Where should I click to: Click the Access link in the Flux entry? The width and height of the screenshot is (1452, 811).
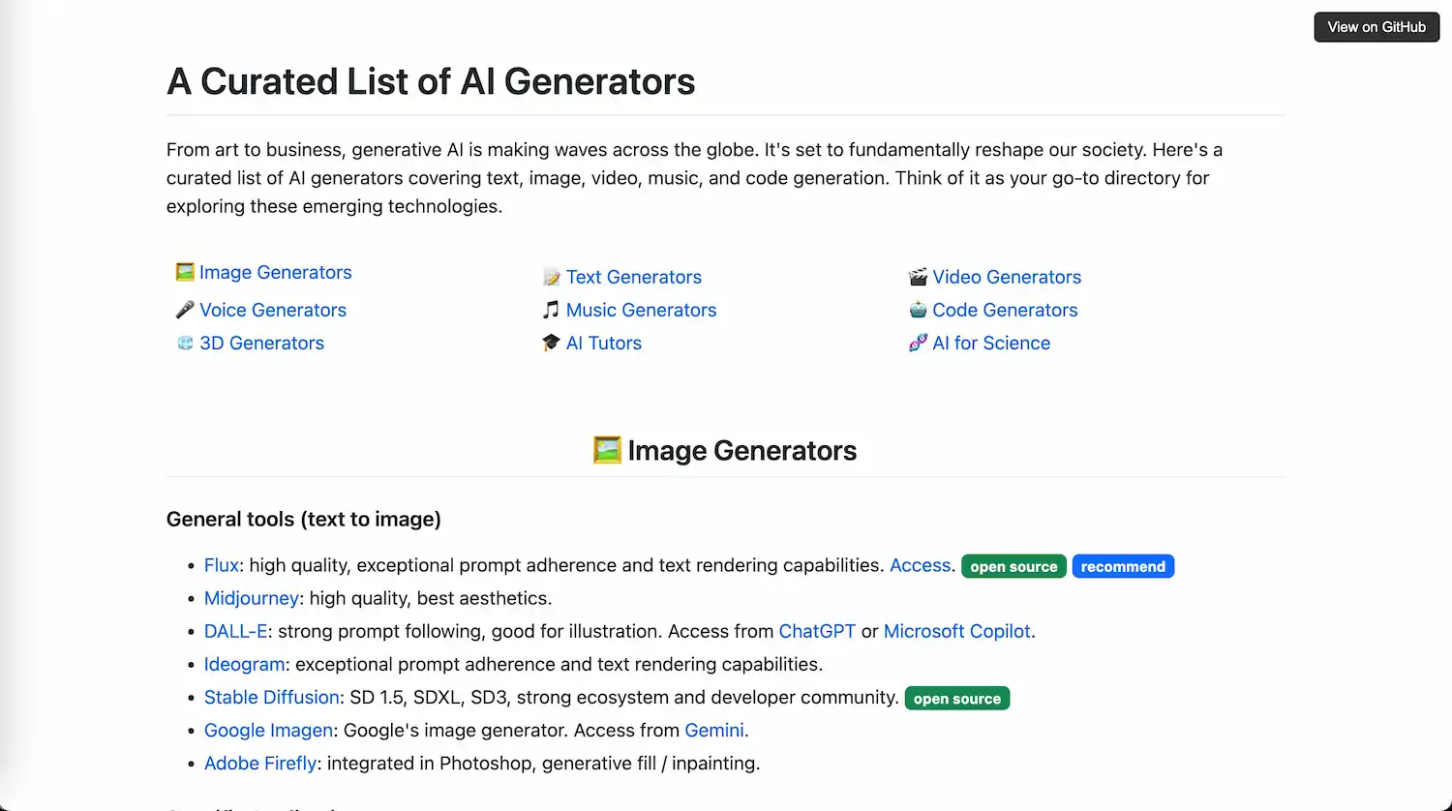[x=920, y=565]
